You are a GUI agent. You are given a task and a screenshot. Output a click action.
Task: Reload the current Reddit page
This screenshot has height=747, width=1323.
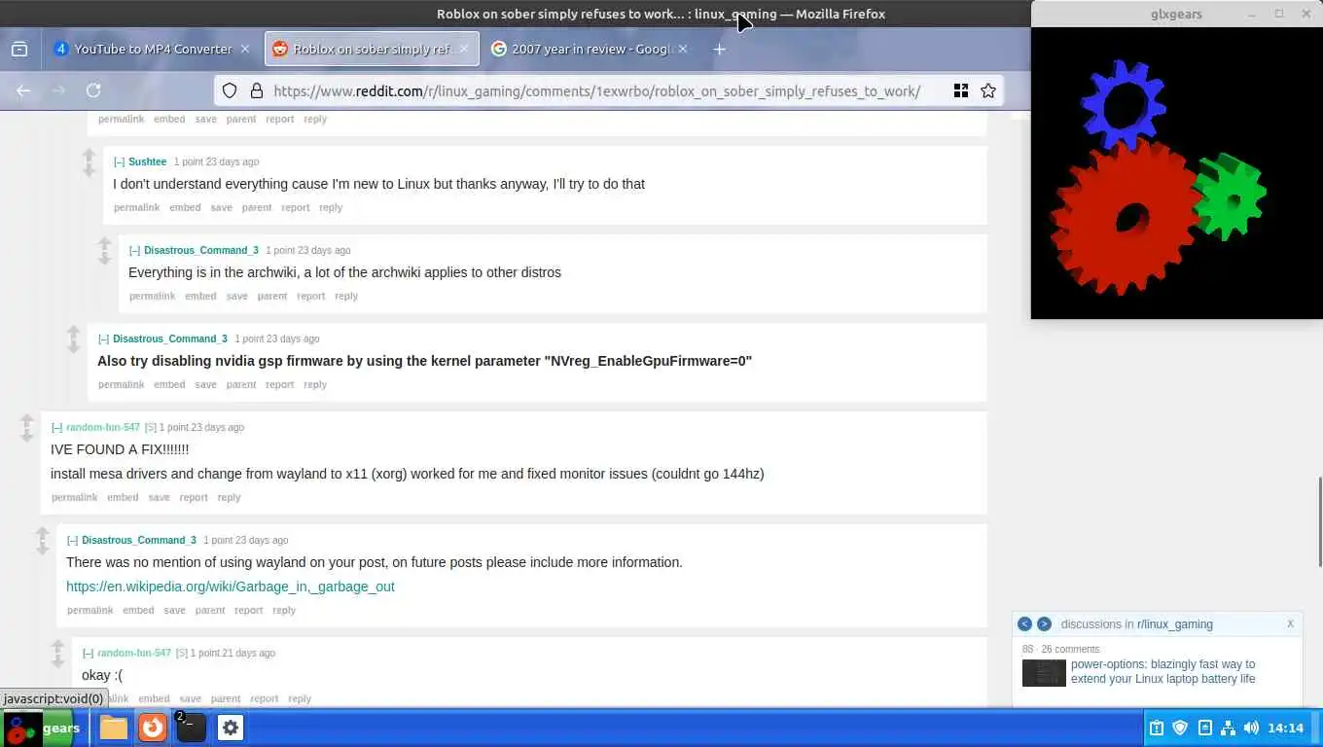[93, 90]
